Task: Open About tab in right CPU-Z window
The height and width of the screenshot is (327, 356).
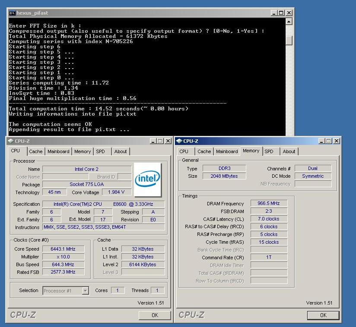Action: (289, 151)
